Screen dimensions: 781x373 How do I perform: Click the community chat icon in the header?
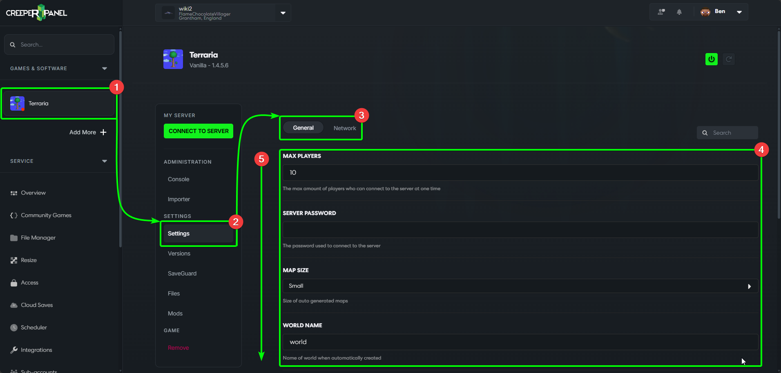point(661,12)
